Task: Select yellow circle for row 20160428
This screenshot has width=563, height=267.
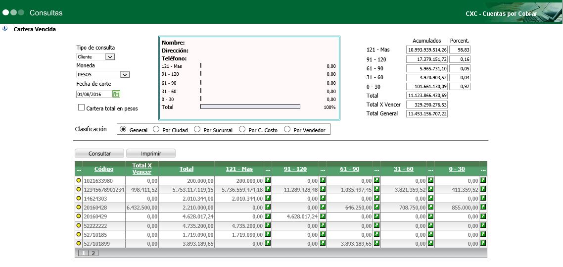Action: (78, 208)
